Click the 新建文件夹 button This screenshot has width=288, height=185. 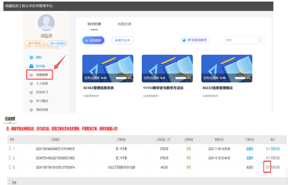122,40
